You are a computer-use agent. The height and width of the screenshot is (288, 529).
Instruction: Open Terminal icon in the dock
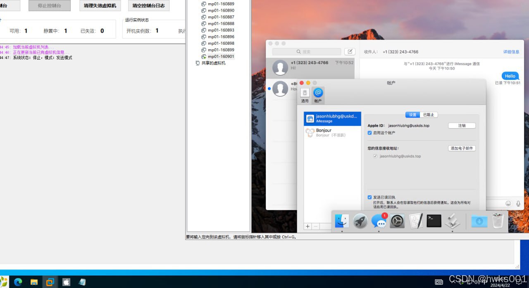(x=434, y=221)
